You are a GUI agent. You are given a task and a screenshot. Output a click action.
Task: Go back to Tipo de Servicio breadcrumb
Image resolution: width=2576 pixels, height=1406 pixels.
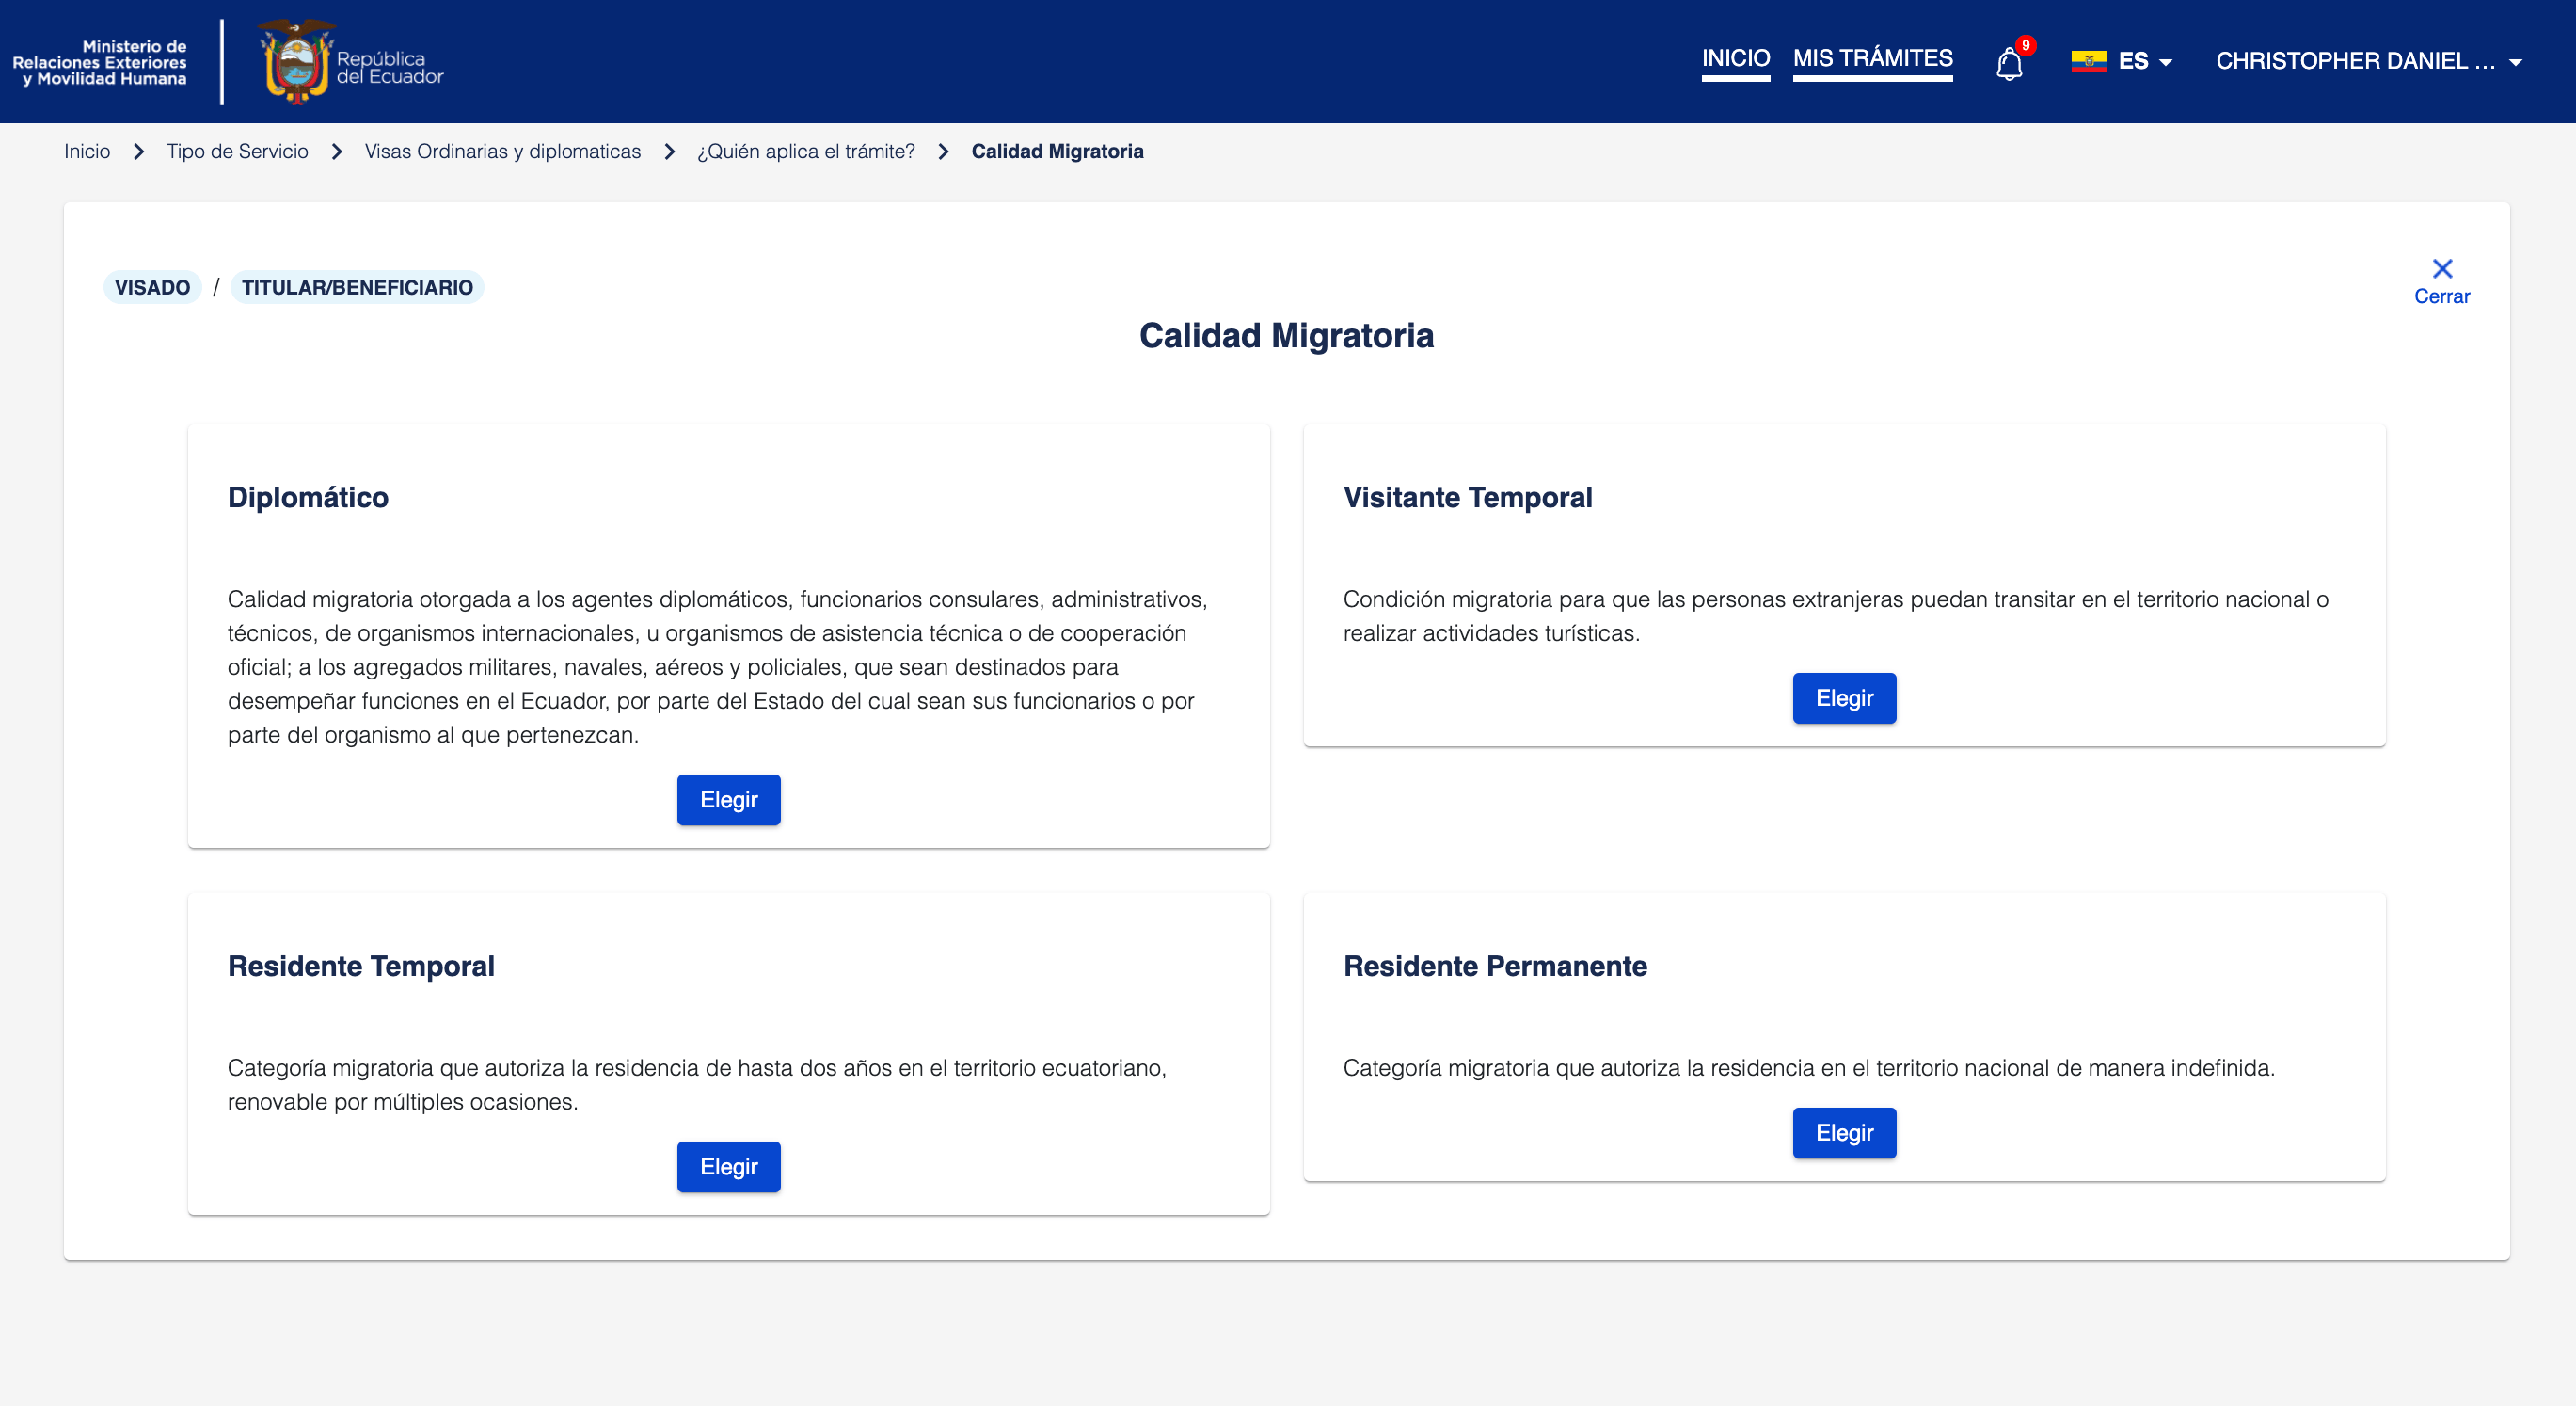coord(237,151)
